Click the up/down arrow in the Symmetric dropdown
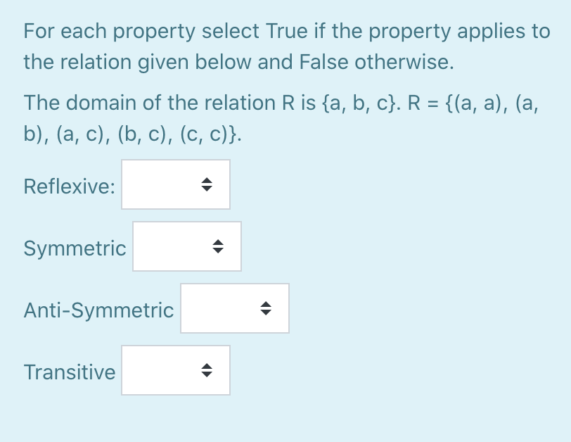 pyautogui.click(x=219, y=246)
